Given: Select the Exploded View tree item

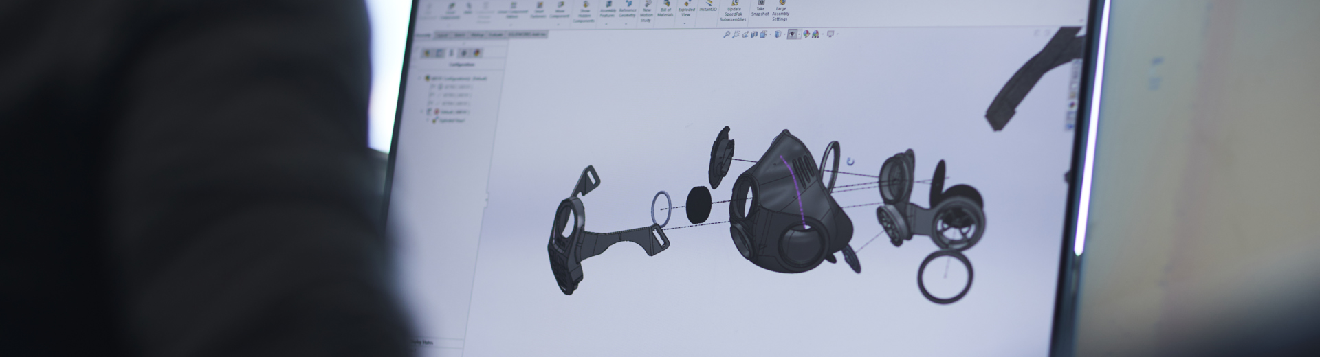Looking at the screenshot, I should coord(449,119).
